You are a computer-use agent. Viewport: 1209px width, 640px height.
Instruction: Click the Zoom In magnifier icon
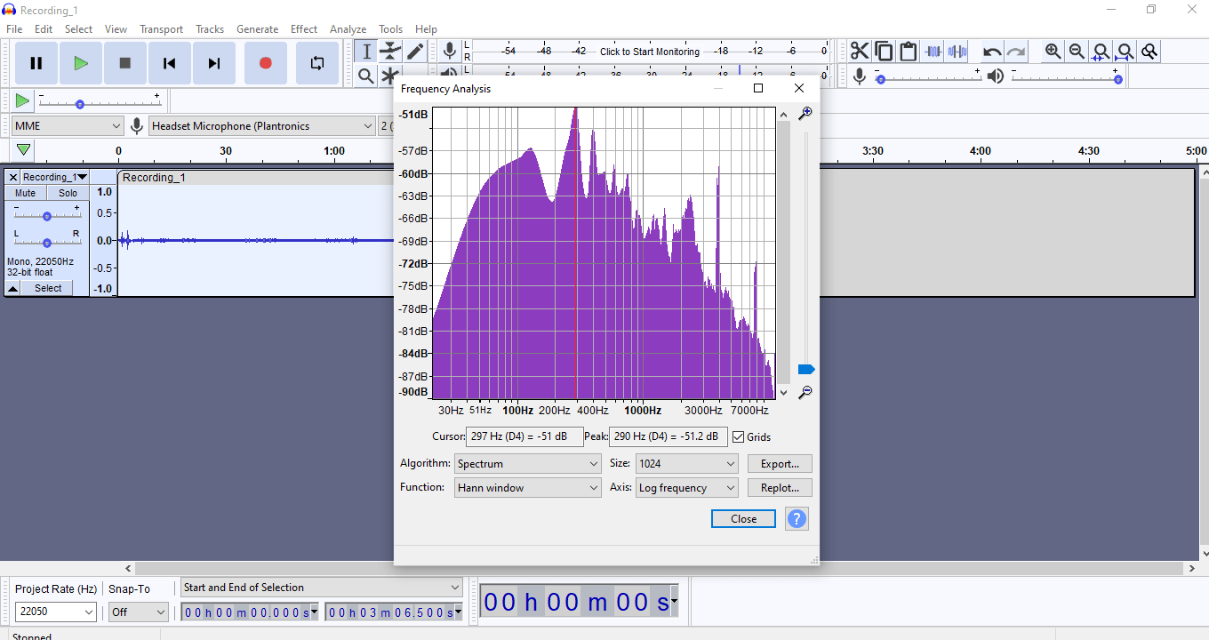point(1053,51)
